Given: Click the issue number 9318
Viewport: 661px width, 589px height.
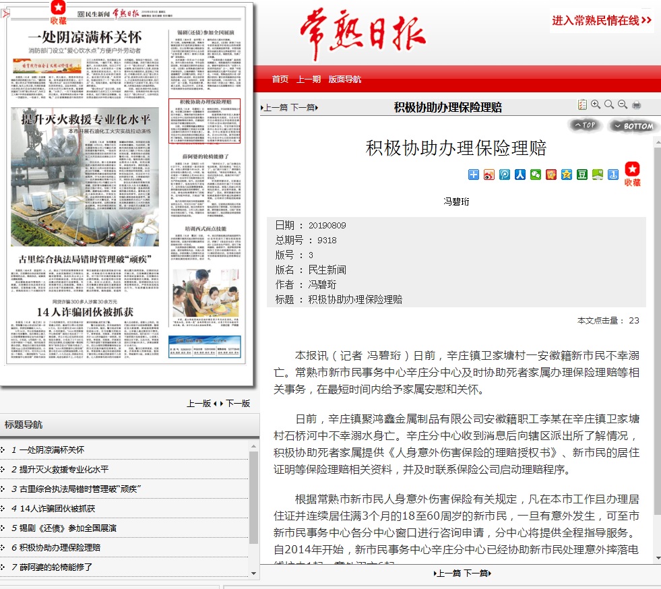Looking at the screenshot, I should [327, 241].
